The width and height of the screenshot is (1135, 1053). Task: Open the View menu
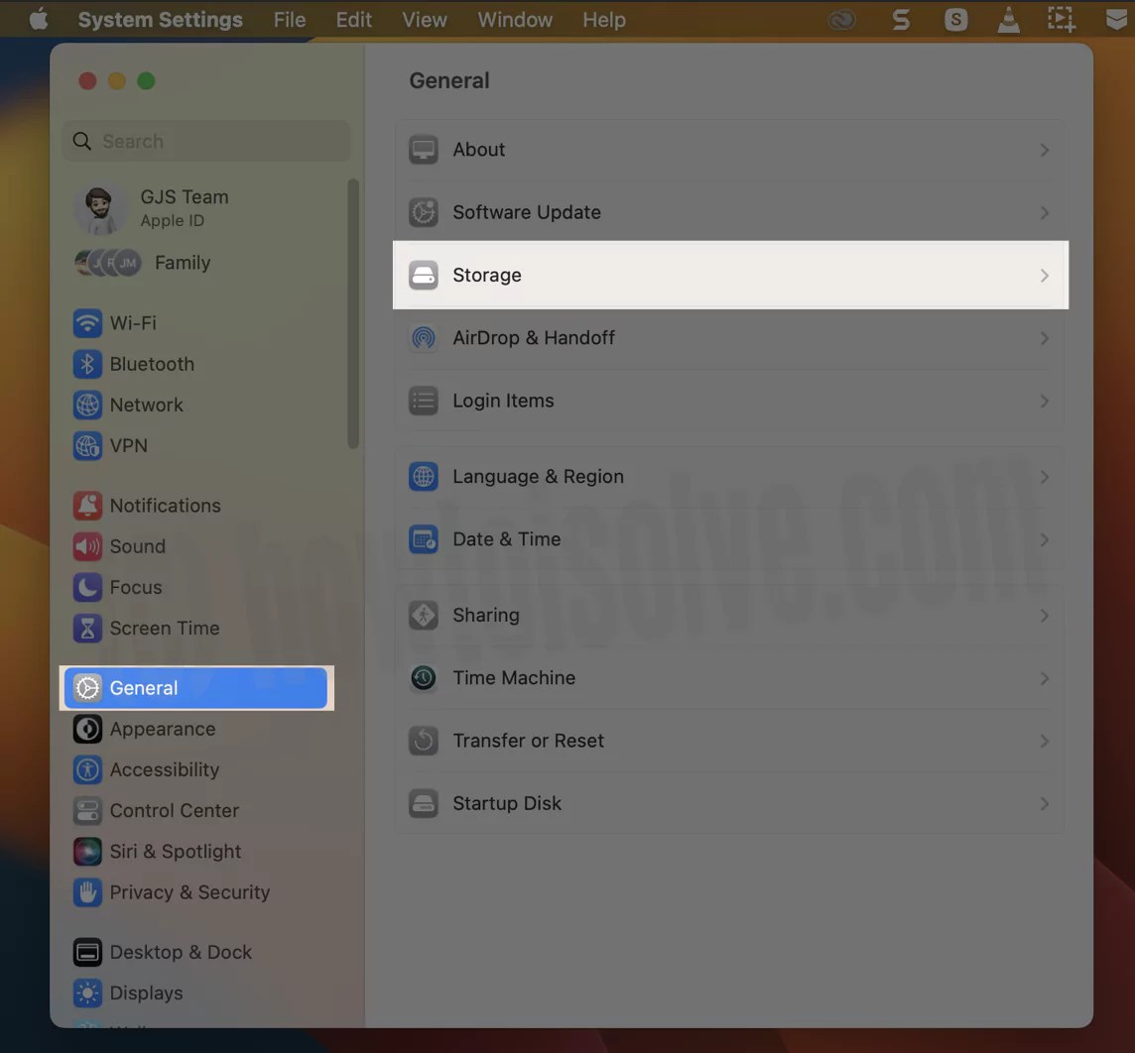[425, 19]
